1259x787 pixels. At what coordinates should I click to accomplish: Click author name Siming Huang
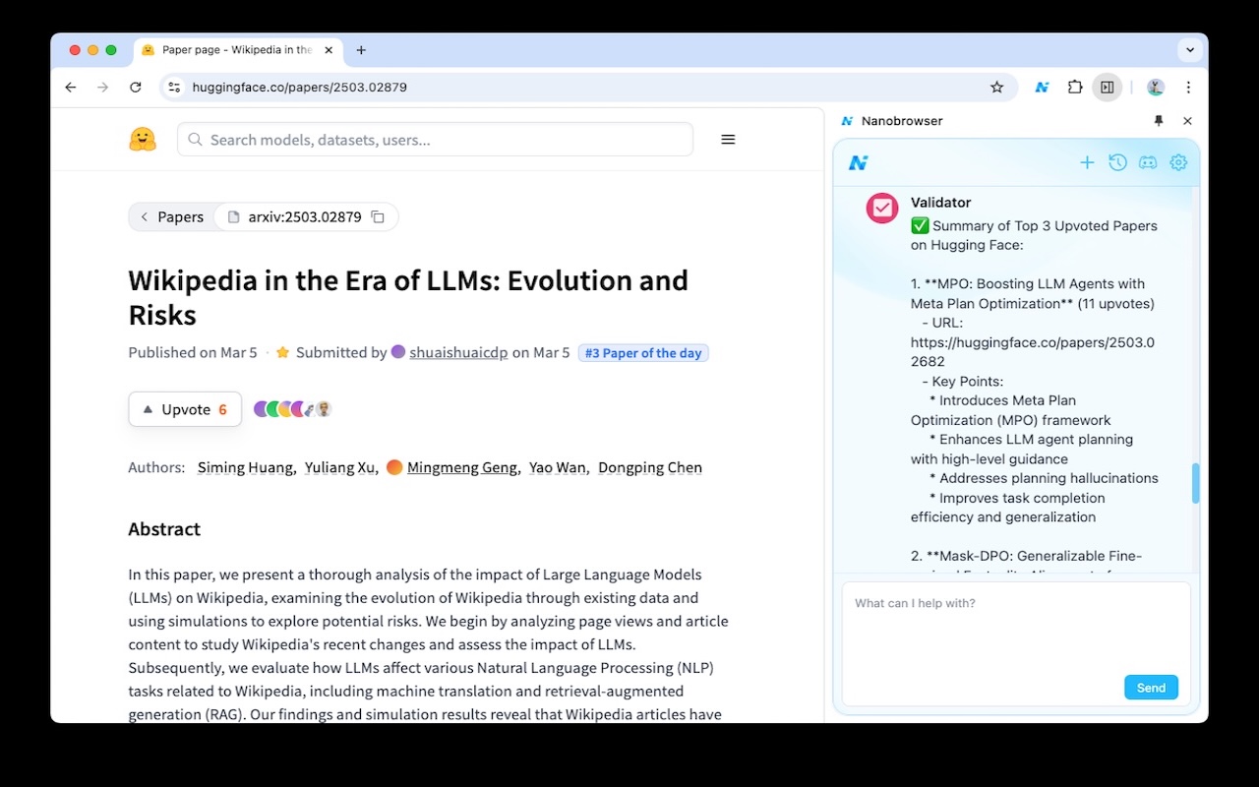point(245,467)
